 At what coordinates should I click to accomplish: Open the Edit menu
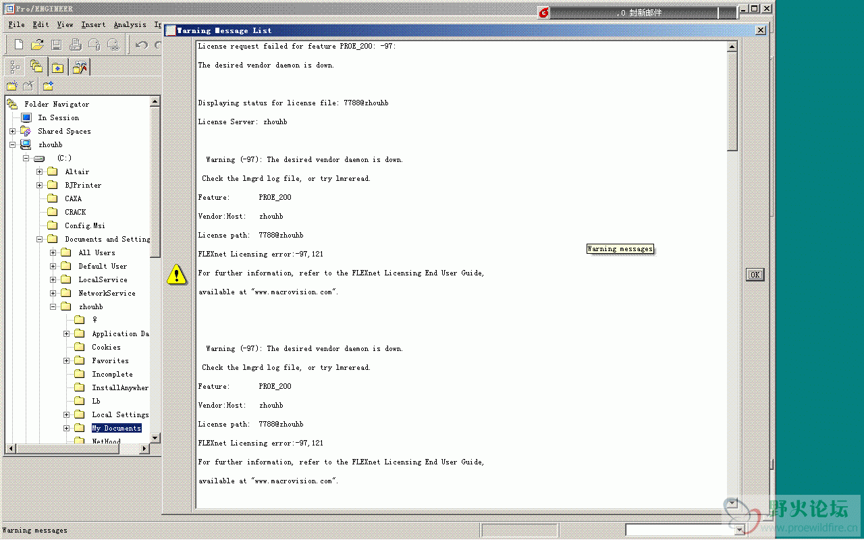click(x=40, y=24)
